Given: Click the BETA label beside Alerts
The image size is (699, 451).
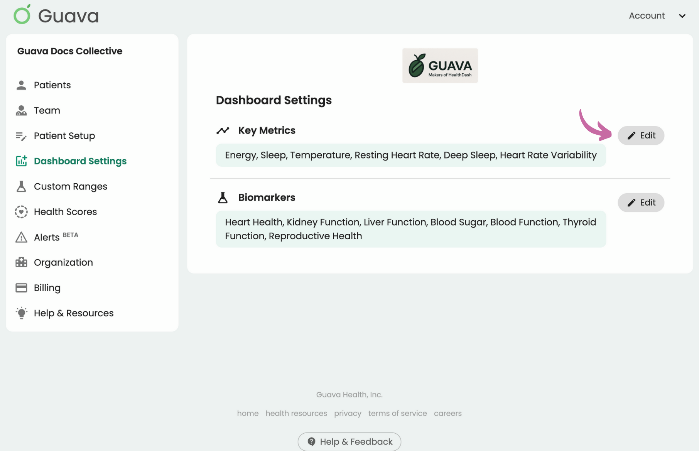Looking at the screenshot, I should click(x=70, y=235).
